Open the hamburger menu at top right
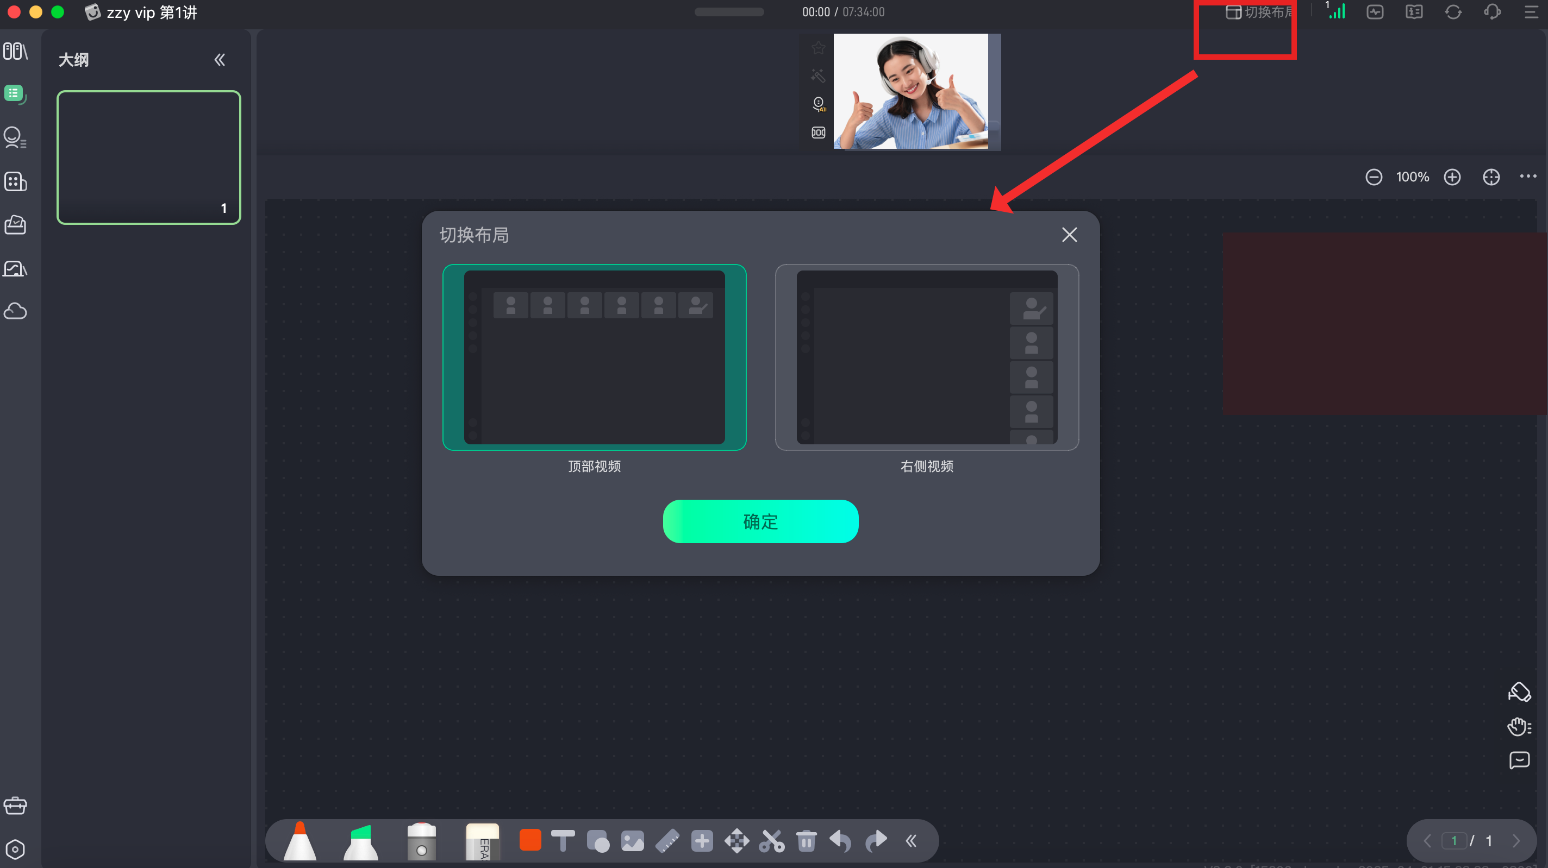The height and width of the screenshot is (868, 1548). (1531, 12)
